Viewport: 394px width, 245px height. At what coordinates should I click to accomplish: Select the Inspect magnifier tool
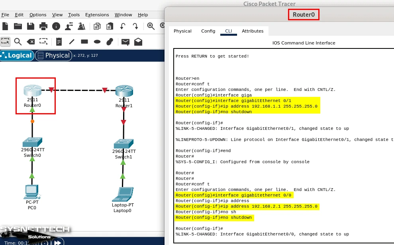pos(18,42)
